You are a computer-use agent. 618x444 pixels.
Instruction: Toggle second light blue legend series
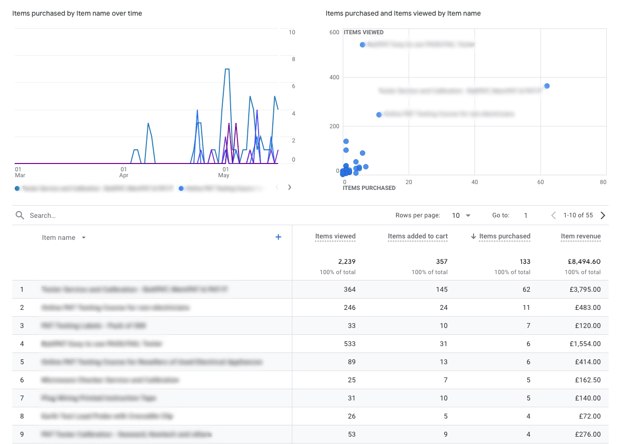(223, 188)
